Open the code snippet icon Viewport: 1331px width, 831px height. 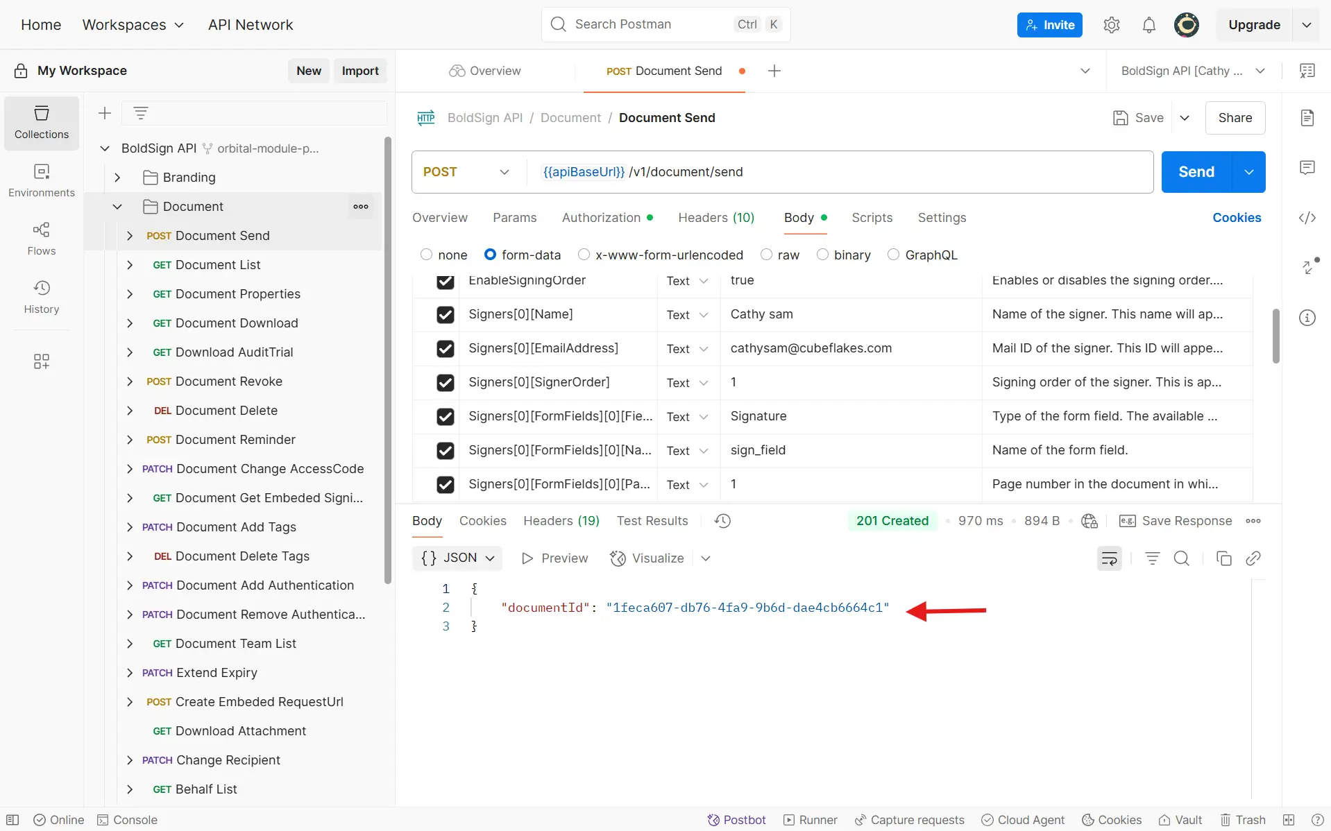(1307, 218)
